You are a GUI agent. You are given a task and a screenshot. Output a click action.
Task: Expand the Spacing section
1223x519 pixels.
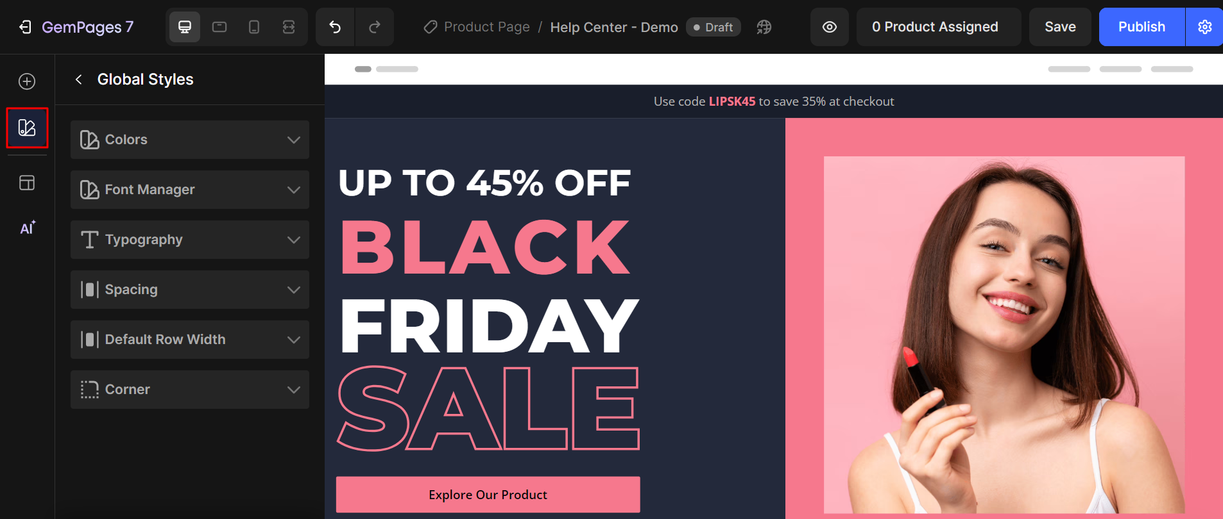(190, 290)
